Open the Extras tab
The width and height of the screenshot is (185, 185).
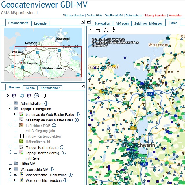click(173, 23)
